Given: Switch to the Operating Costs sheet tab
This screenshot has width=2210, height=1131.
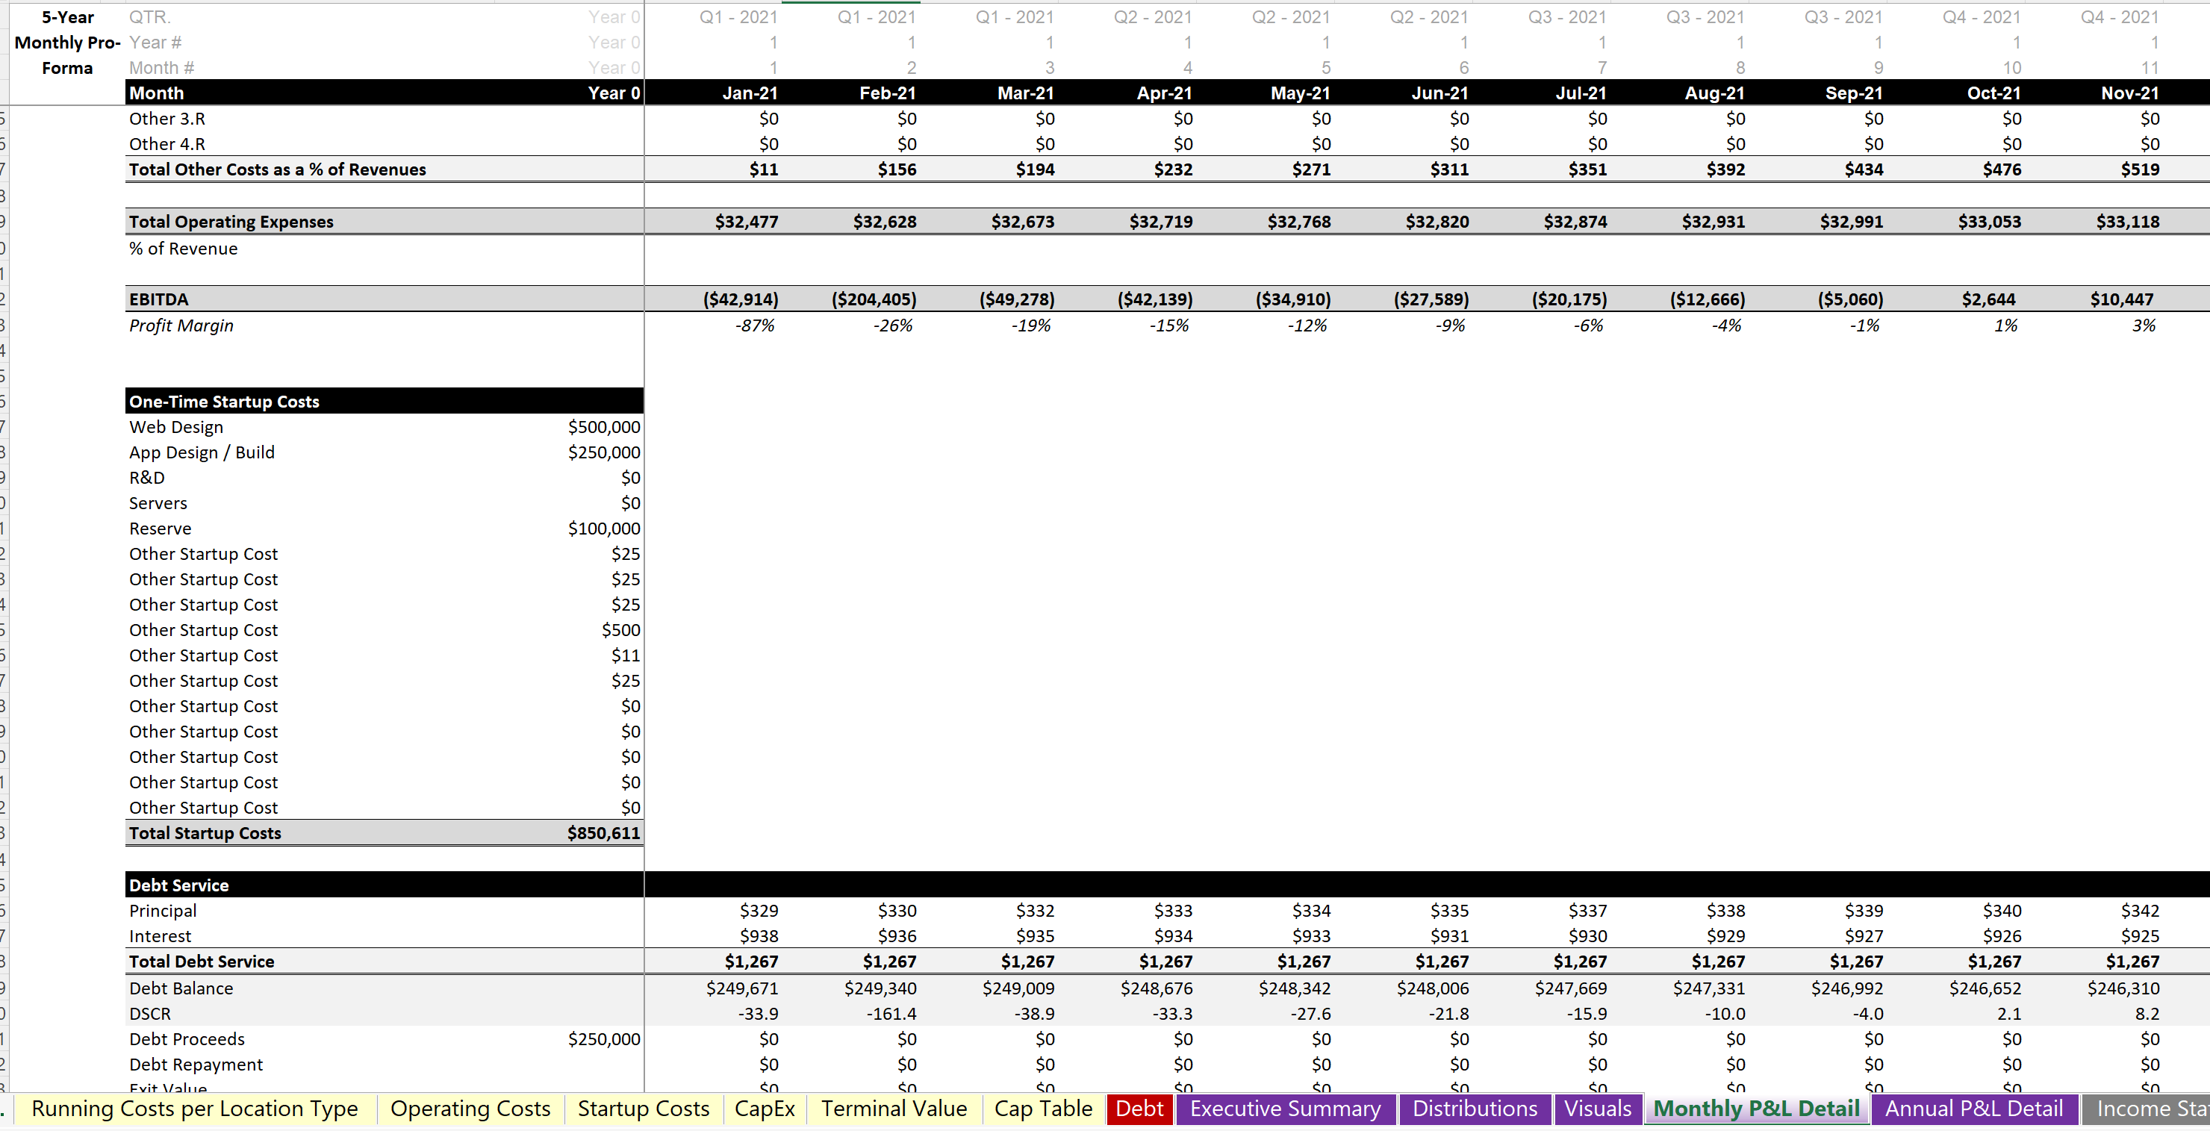Looking at the screenshot, I should coord(470,1109).
